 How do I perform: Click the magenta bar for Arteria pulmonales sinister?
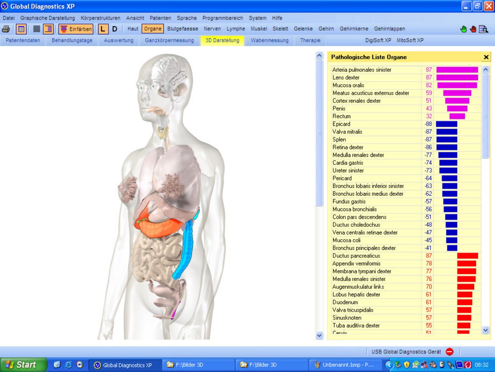[457, 70]
